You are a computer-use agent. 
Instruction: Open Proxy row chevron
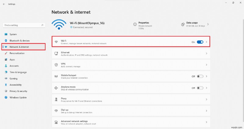206,100
